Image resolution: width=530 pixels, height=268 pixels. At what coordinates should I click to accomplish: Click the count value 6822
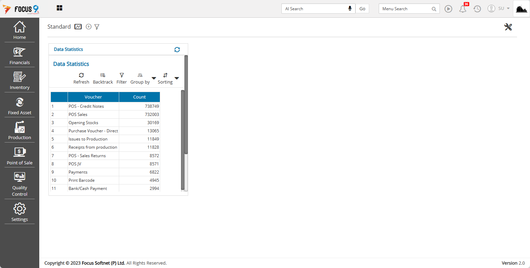coord(154,172)
